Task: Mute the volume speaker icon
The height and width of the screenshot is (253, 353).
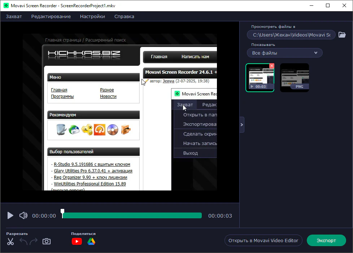Action: click(23, 216)
